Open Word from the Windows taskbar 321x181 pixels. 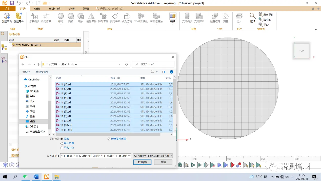[x=36, y=177]
